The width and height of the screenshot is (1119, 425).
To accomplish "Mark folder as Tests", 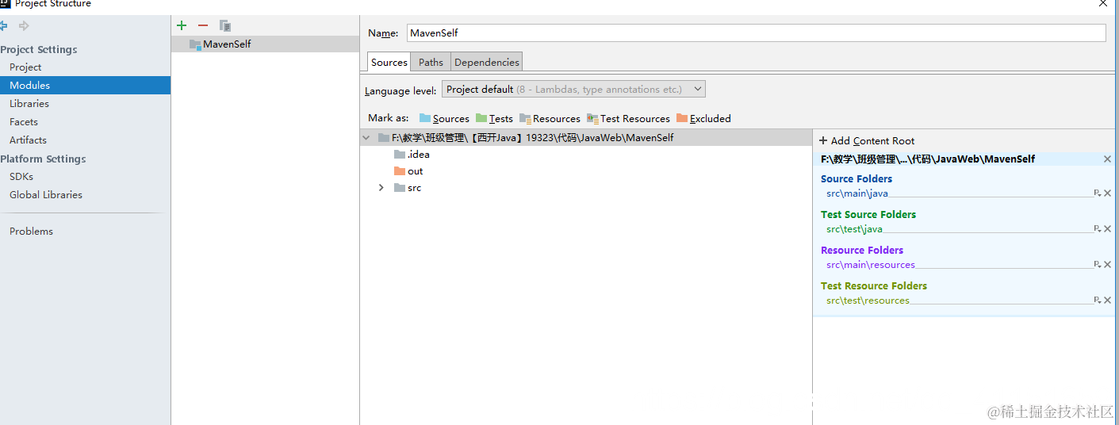I will tap(494, 118).
